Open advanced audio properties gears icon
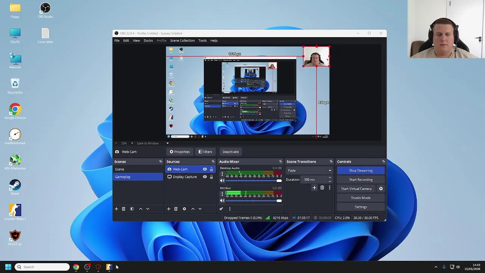This screenshot has width=485, height=273. pyautogui.click(x=221, y=209)
